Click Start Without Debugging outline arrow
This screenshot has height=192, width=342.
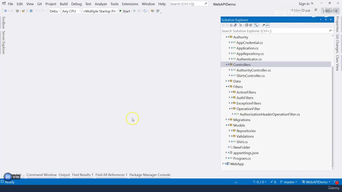pyautogui.click(x=135, y=11)
